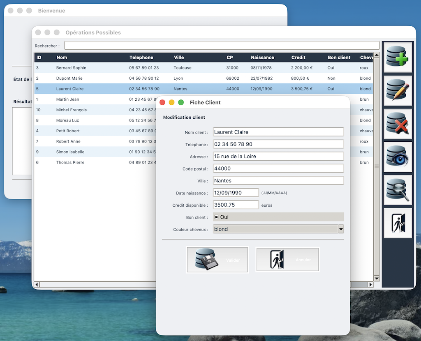Click the view client eye database icon
This screenshot has width=421, height=341.
[x=398, y=157]
